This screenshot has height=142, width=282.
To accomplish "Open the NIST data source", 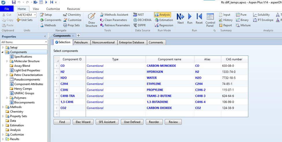I will coord(139,15).
